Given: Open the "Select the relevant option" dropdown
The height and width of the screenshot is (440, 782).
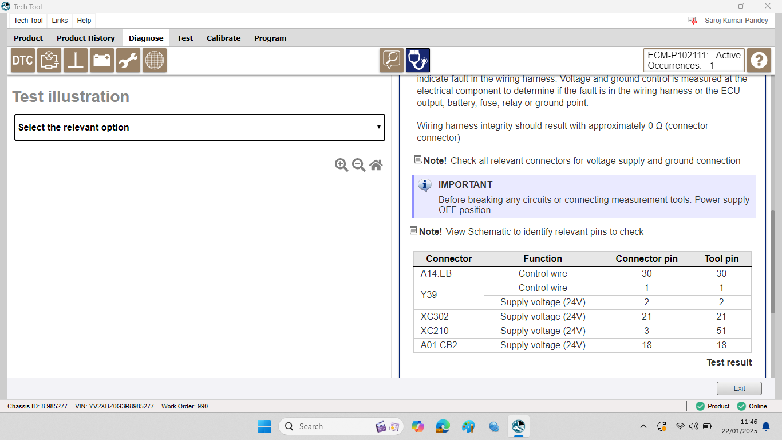Looking at the screenshot, I should pyautogui.click(x=200, y=127).
